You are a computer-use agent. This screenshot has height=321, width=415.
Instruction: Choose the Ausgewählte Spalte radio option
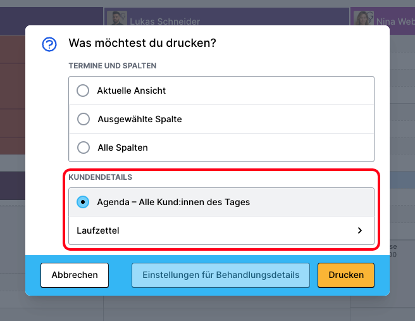(83, 119)
